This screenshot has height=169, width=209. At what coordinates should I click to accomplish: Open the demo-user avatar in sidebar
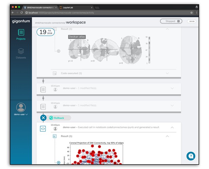pos(21,107)
